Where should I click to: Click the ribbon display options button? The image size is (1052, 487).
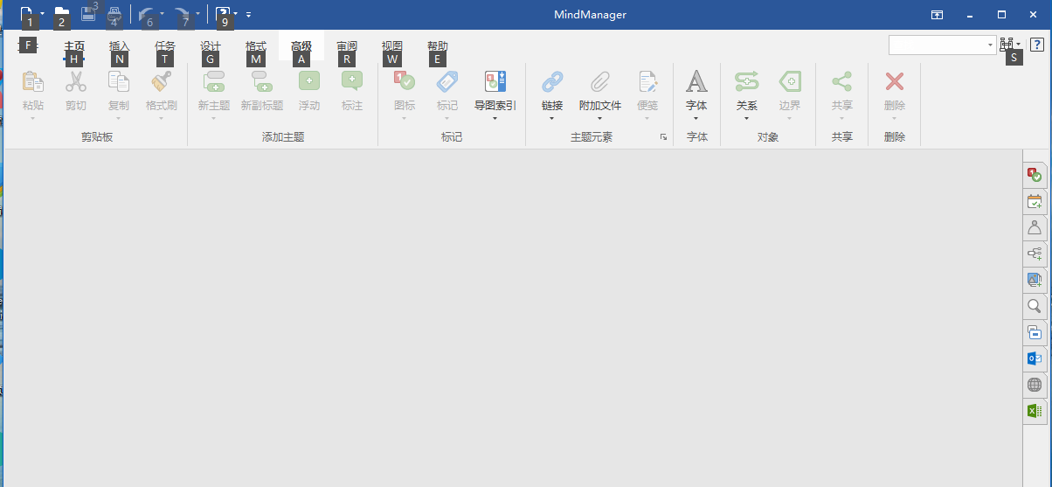[937, 15]
